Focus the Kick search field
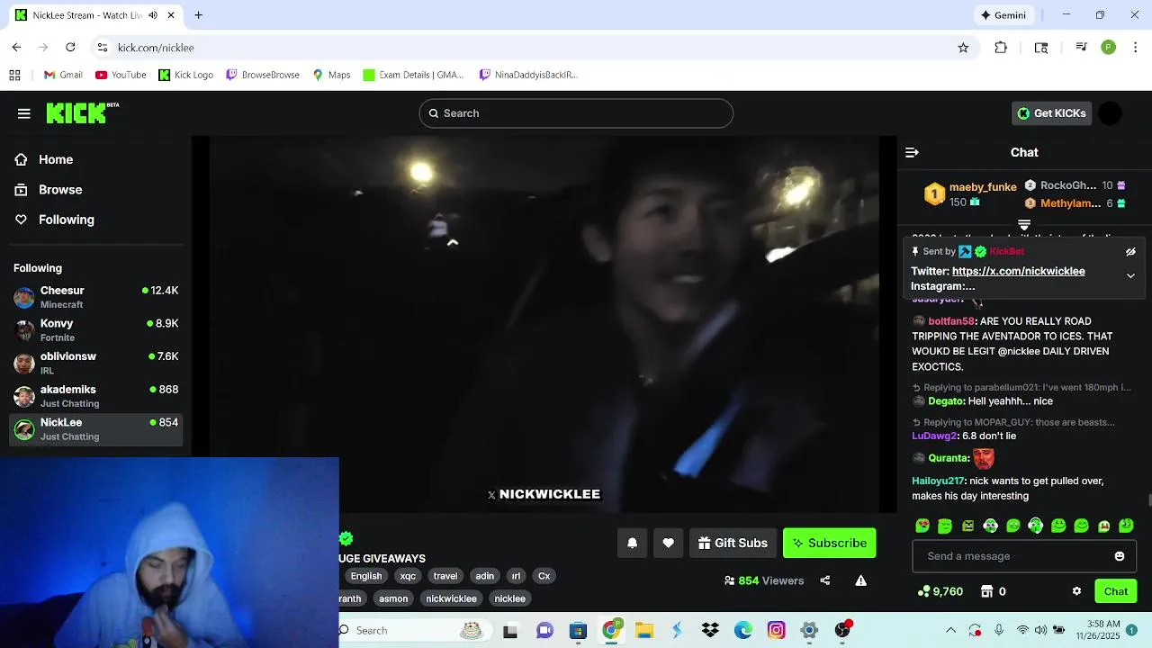The image size is (1152, 648). (x=576, y=113)
